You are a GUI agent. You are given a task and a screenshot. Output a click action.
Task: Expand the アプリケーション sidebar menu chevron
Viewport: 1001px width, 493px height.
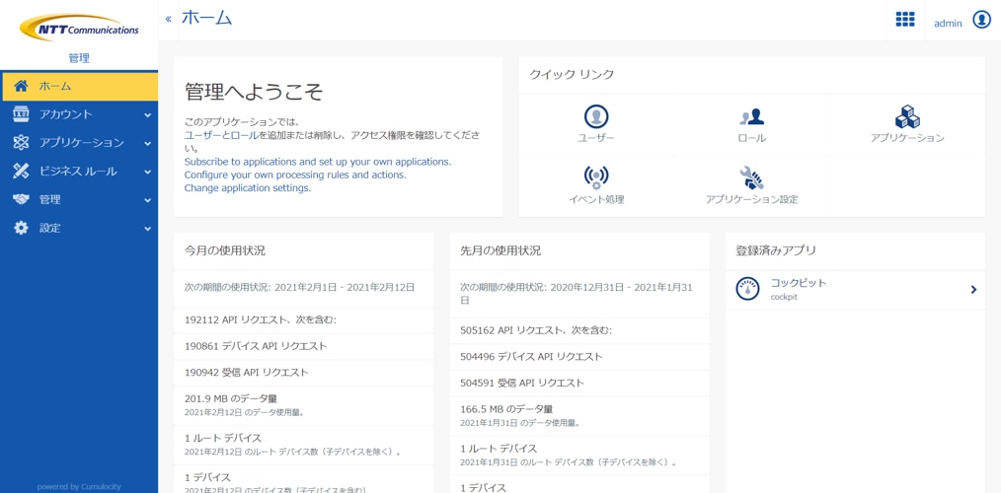[x=147, y=144]
